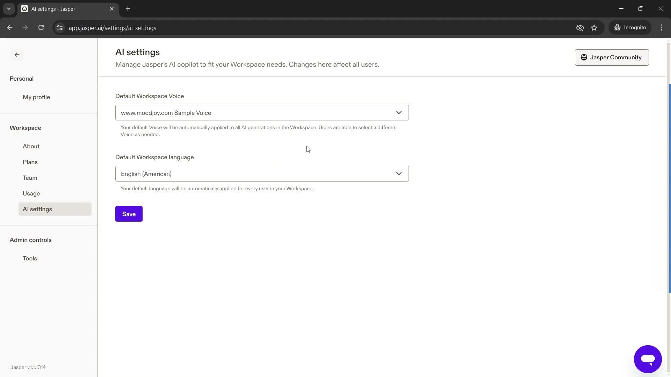Click the browser refresh icon
671x377 pixels.
[x=41, y=28]
